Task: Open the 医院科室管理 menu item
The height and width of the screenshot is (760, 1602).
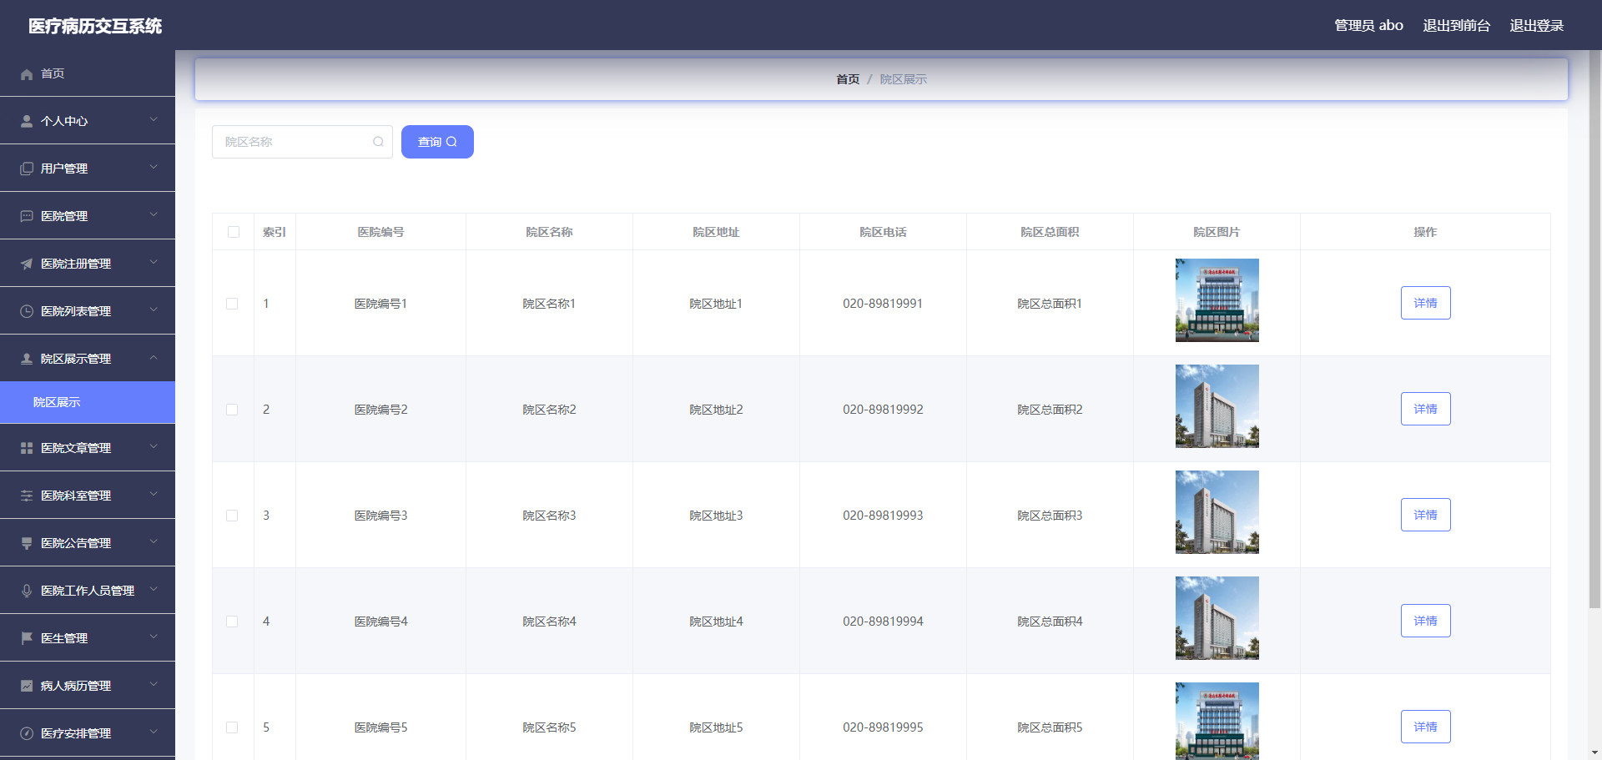Action: (x=88, y=496)
